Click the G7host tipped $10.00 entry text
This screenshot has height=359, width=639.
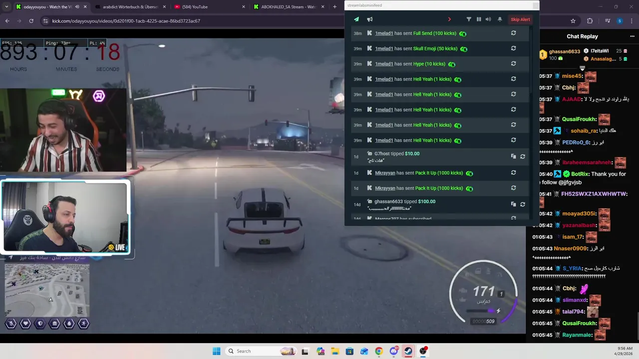(397, 154)
